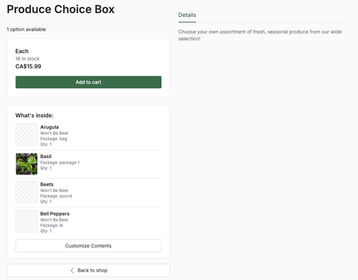Select the Bell Peppers item name
Screen dimensions: 358x280
pyautogui.click(x=55, y=214)
